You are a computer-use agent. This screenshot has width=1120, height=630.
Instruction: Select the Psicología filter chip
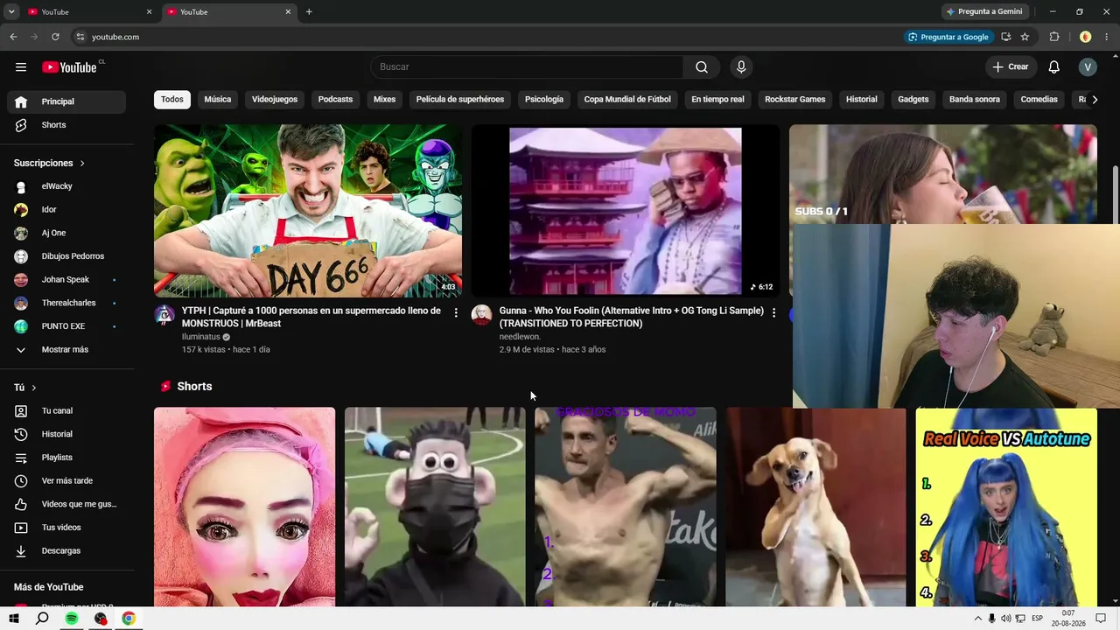click(544, 100)
